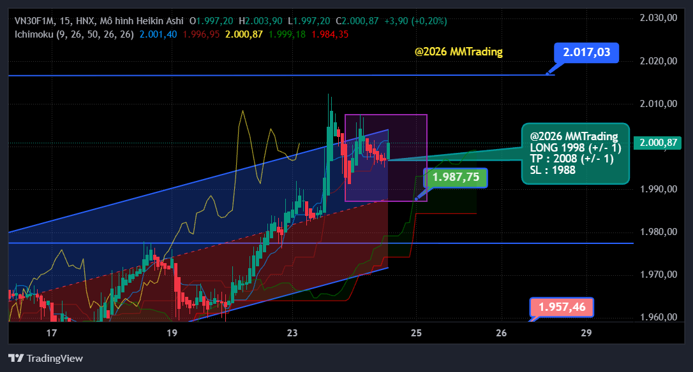This screenshot has width=693, height=372.
Task: Click the LONG 1998 trade note callout
Action: pyautogui.click(x=576, y=153)
